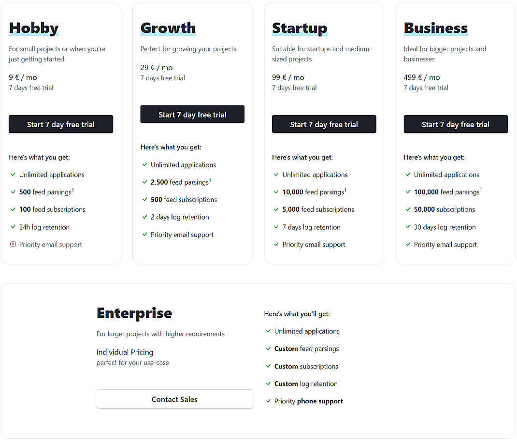Image resolution: width=517 pixels, height=443 pixels.
Task: Click the checkmark next to Enterprise's Custom feed parsings
Action: coord(268,349)
